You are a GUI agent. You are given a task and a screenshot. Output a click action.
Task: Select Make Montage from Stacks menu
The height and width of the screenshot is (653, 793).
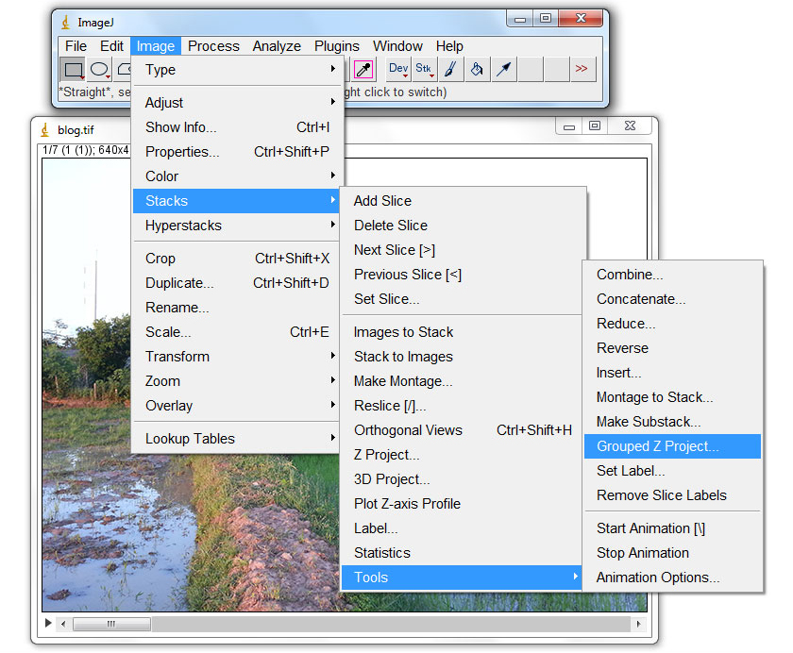click(402, 381)
